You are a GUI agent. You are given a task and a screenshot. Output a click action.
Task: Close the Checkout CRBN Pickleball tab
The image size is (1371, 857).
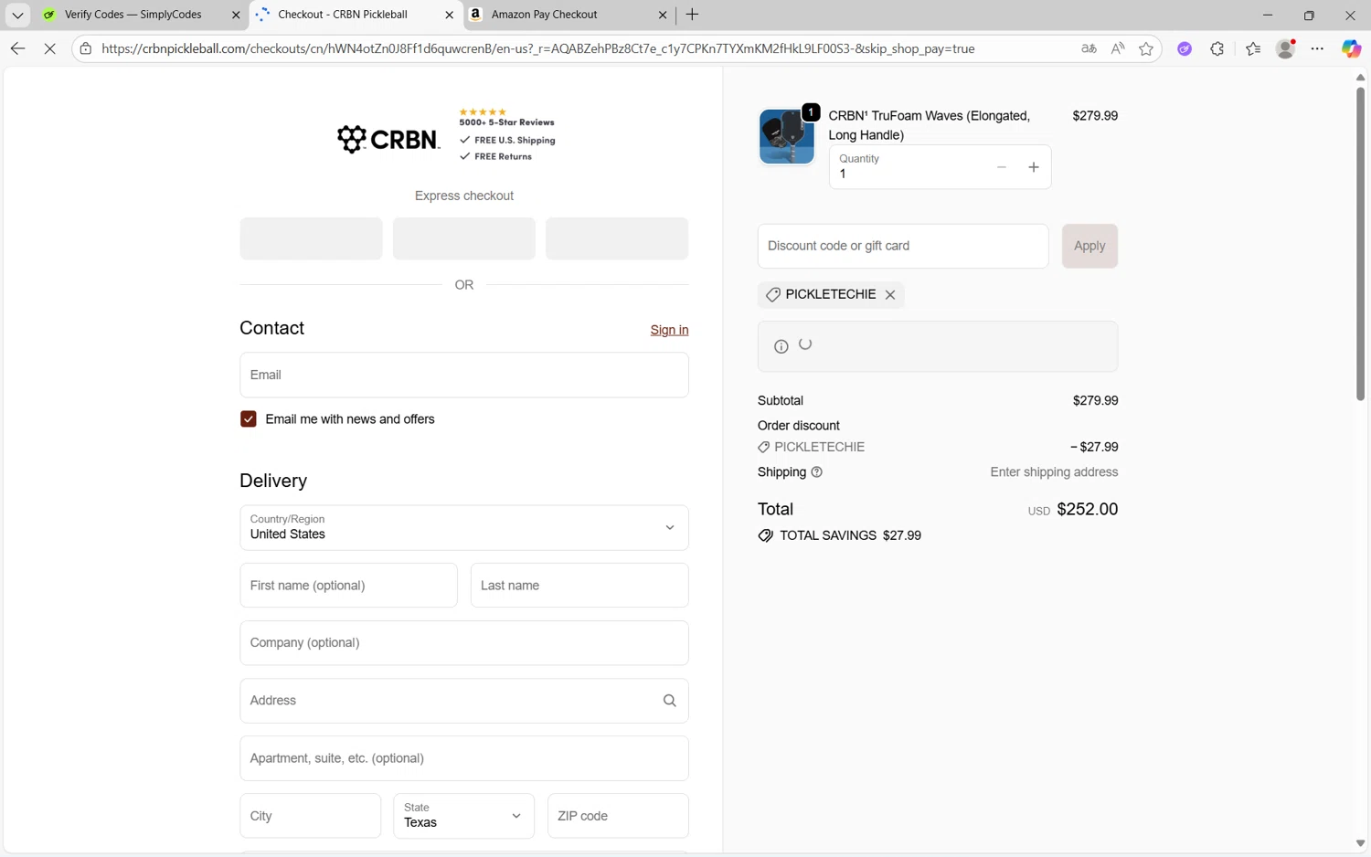[x=449, y=15]
